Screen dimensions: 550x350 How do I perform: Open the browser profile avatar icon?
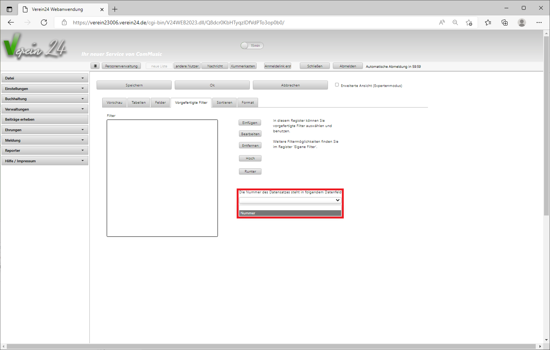click(521, 22)
